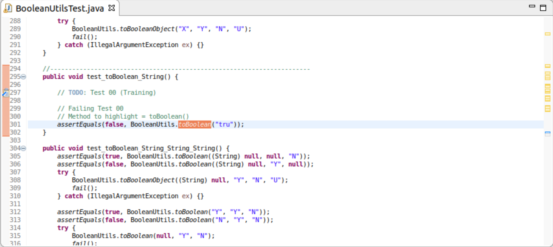Click the TODO task marker on line 297

coord(5,93)
